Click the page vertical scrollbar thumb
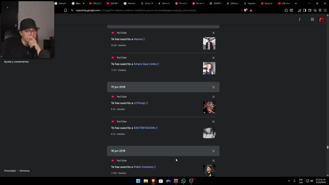The height and width of the screenshot is (185, 329). point(328,147)
